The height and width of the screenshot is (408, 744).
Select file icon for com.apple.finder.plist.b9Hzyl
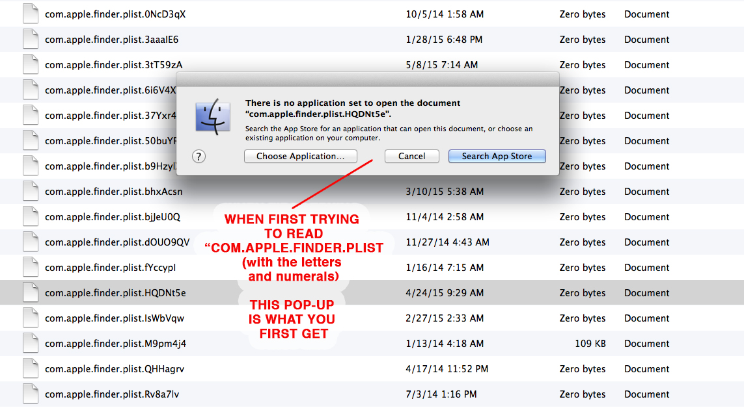(31, 165)
